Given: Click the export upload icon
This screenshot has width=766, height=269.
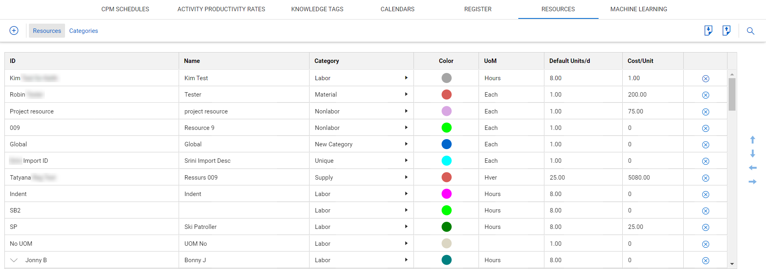Looking at the screenshot, I should click(x=726, y=30).
